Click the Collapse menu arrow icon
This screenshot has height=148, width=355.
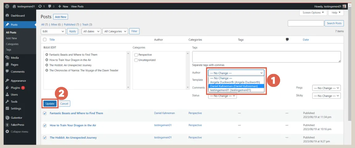point(7,131)
